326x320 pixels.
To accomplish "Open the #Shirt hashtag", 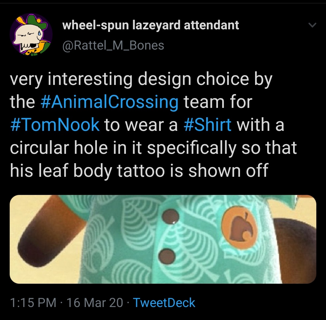I will [207, 124].
